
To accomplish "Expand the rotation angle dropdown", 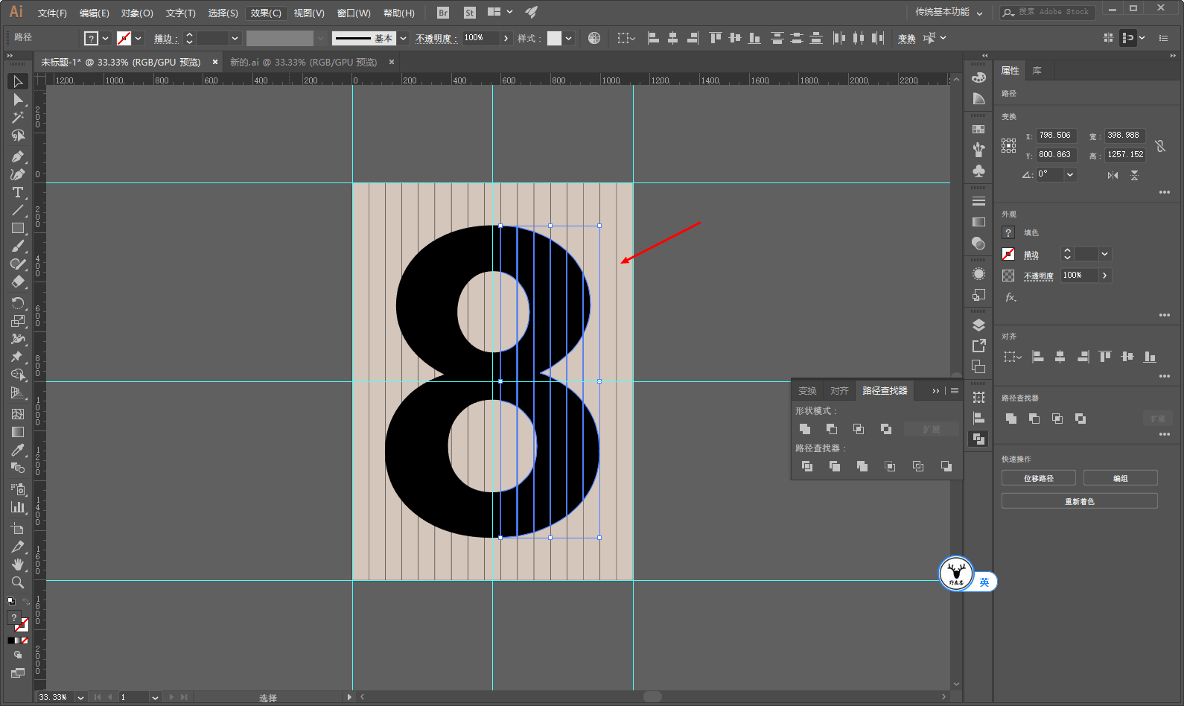I will pyautogui.click(x=1070, y=175).
